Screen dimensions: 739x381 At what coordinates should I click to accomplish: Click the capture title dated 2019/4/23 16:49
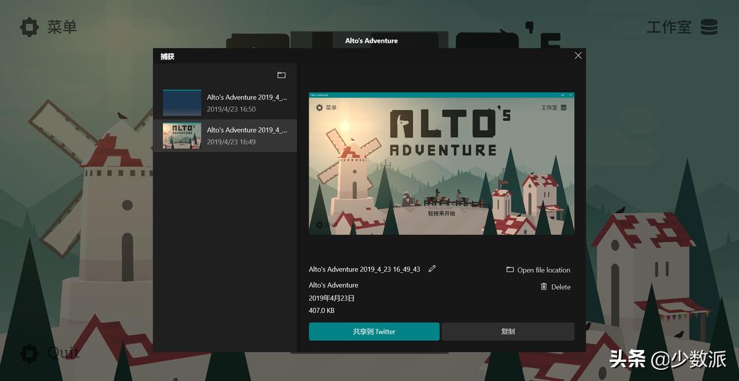pyautogui.click(x=247, y=130)
